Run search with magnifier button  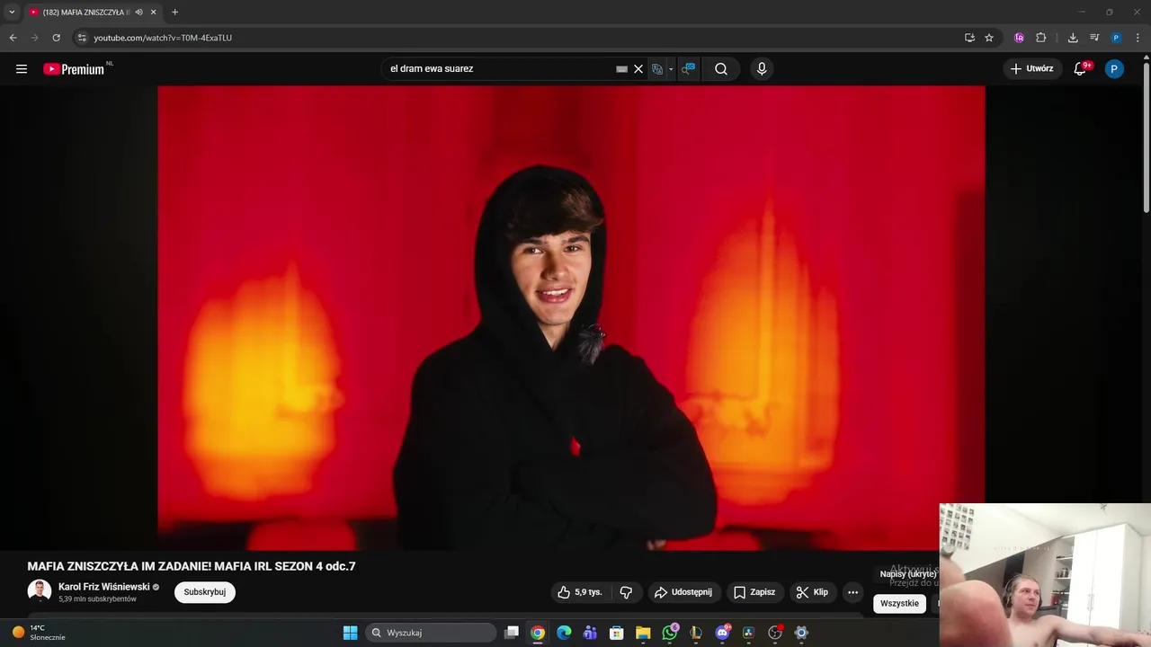click(721, 69)
